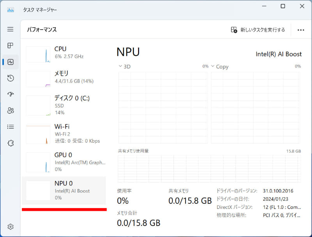Select the Performance sidebar icon
Screen dimensions: 312x237
pyautogui.click(x=11, y=62)
